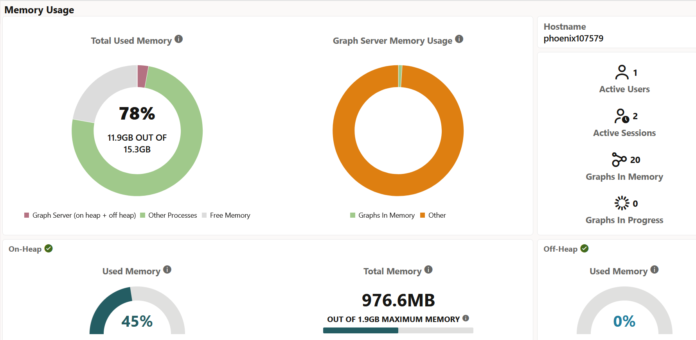Click the Graphs In Progress spinner icon
Image resolution: width=696 pixels, height=340 pixels.
tap(622, 203)
